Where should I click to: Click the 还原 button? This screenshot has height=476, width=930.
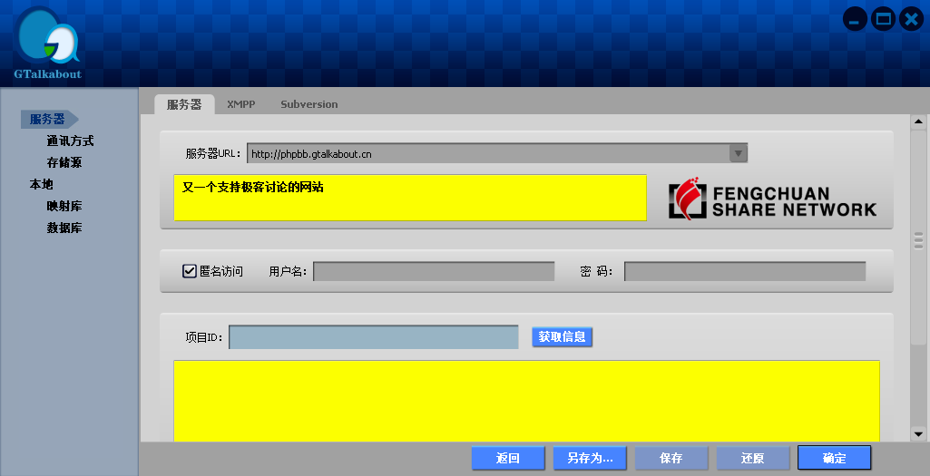(x=753, y=458)
